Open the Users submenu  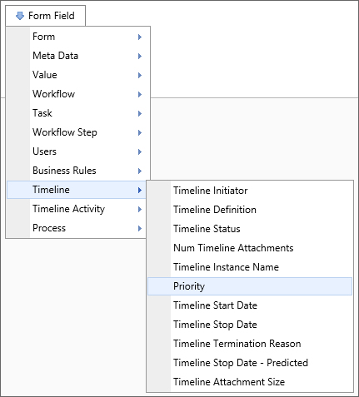point(77,151)
